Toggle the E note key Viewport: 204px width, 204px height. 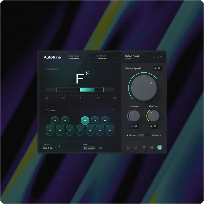[x=70, y=130]
